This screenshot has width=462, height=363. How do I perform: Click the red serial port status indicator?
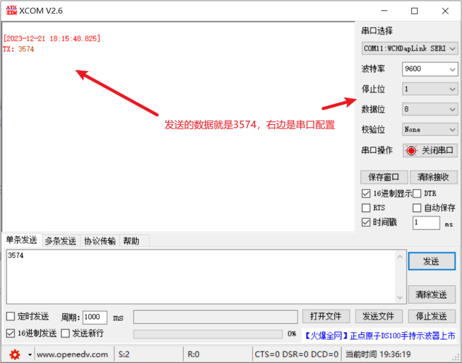(411, 151)
